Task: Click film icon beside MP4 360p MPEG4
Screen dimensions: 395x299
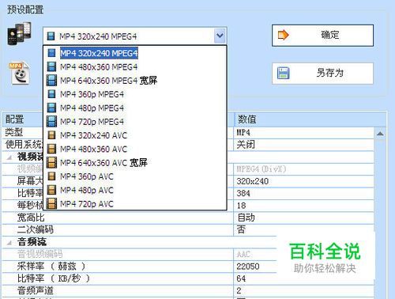Action: (51, 94)
